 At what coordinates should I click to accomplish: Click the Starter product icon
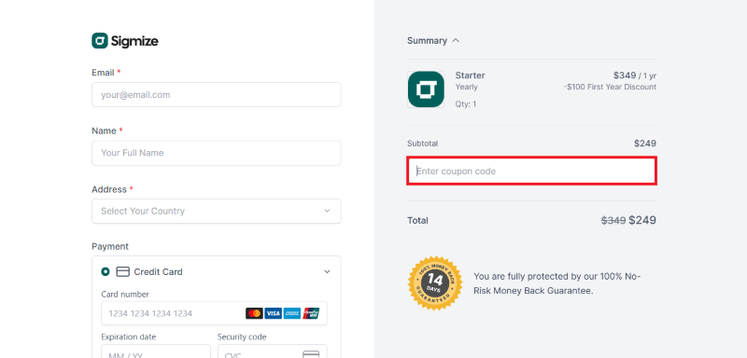point(426,89)
